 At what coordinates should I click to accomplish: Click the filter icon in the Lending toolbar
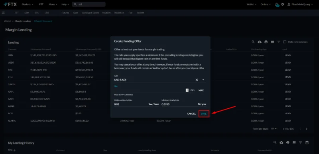(279, 42)
